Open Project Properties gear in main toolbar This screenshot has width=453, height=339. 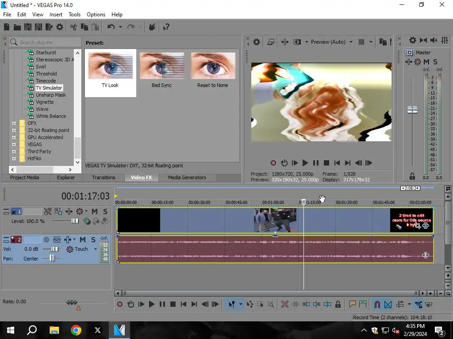tap(60, 27)
